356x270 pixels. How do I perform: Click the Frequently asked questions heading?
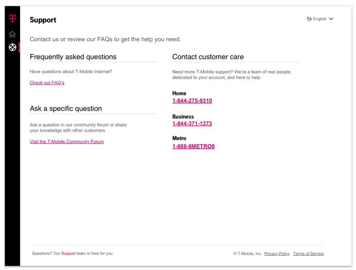pos(73,57)
